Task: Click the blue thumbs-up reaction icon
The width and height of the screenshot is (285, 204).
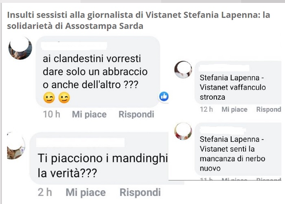Action: click(164, 96)
